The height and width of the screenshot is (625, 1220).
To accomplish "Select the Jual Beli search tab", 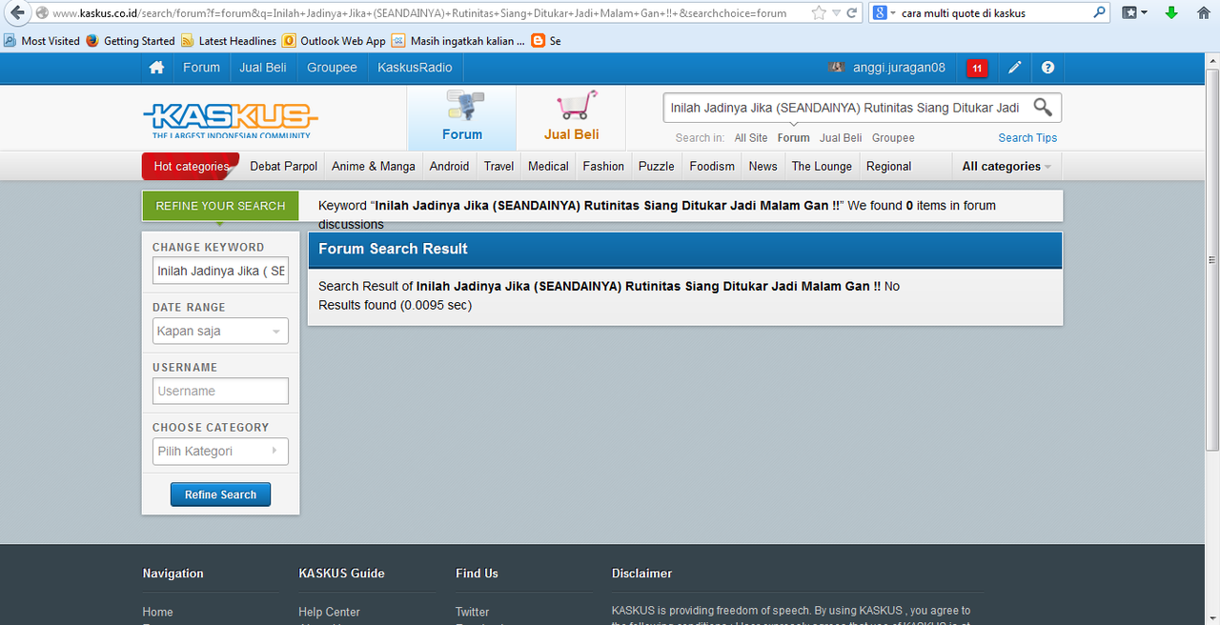I will pyautogui.click(x=572, y=118).
